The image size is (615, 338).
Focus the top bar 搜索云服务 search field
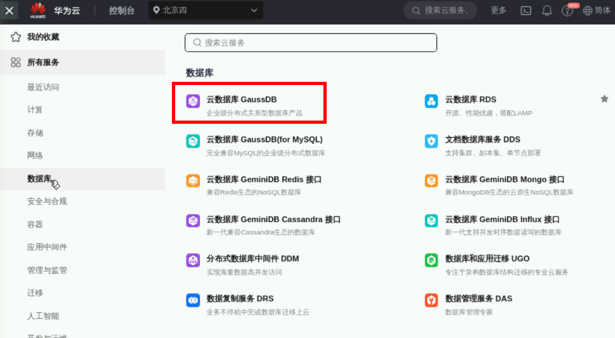click(440, 11)
